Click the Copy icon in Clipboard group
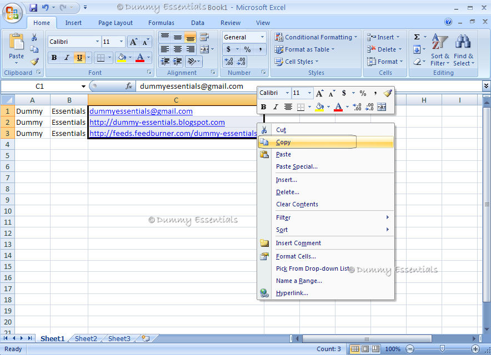The image size is (491, 355). 34,49
